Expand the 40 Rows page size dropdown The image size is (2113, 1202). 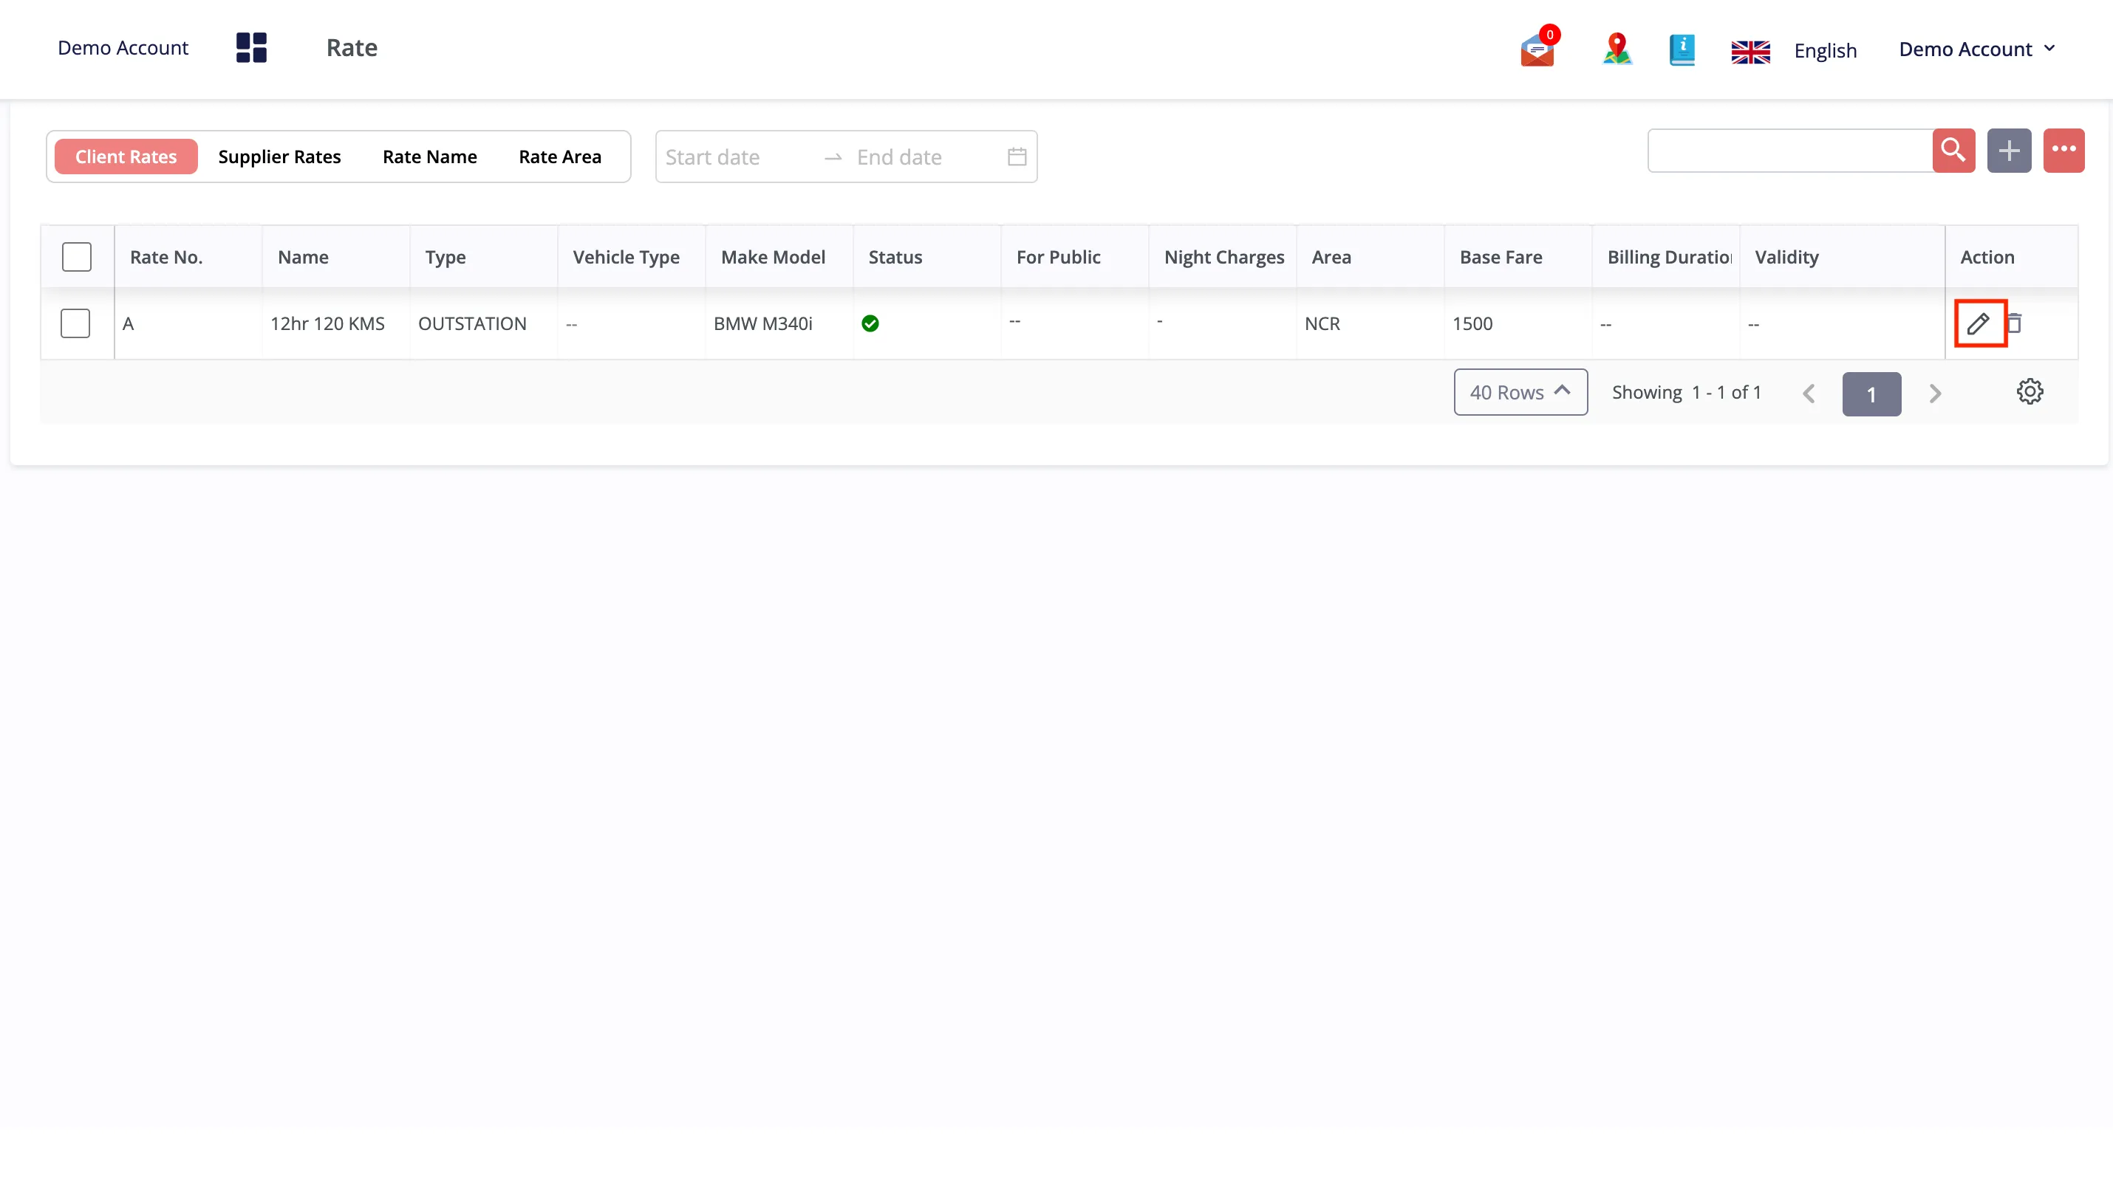[1520, 392]
